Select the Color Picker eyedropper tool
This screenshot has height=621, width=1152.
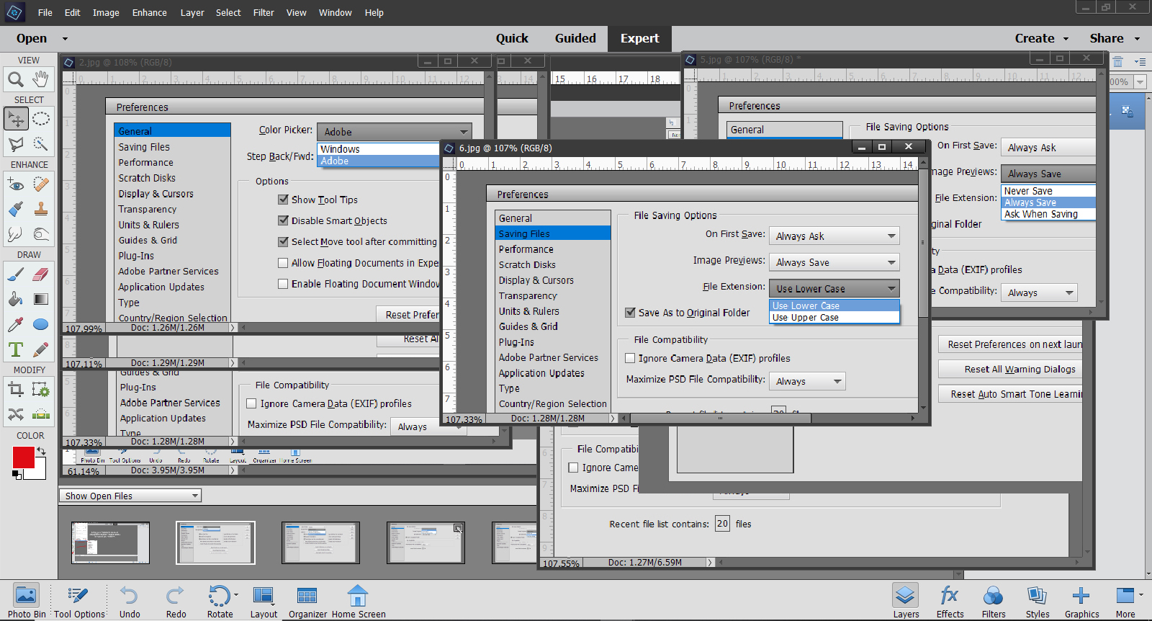pyautogui.click(x=16, y=324)
